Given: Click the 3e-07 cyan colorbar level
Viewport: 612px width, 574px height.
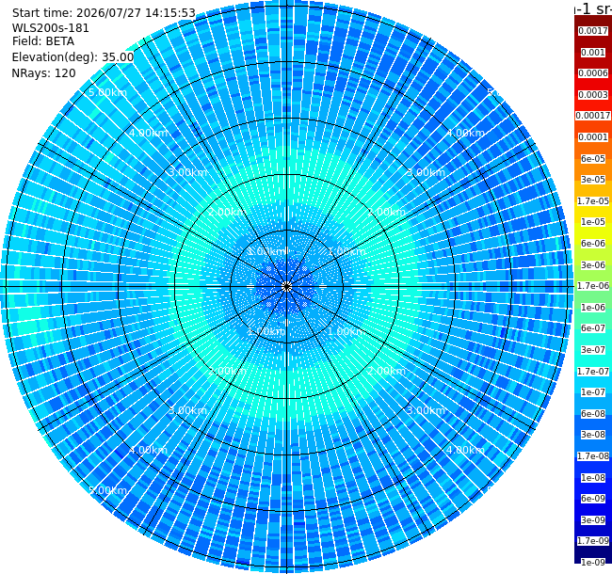Looking at the screenshot, I should (593, 350).
